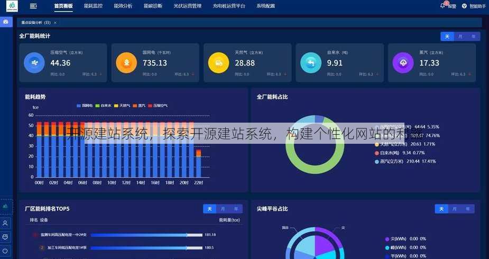Toggle 自来水 series in trend chart legend
The image size is (489, 259).
point(103,106)
